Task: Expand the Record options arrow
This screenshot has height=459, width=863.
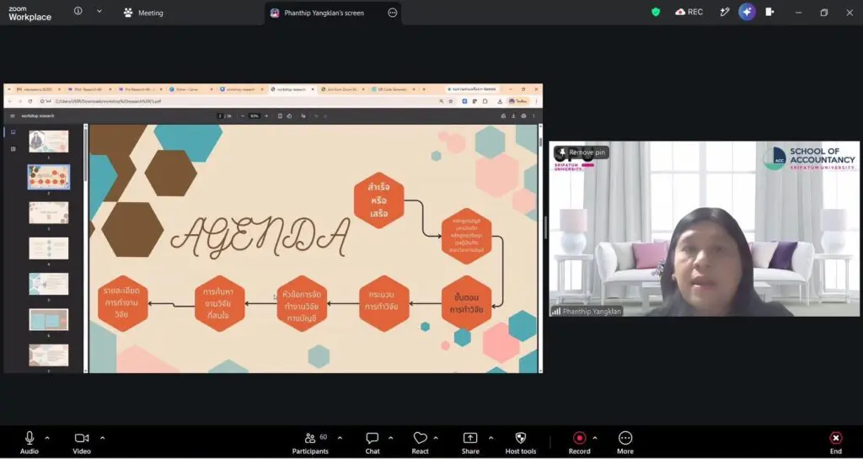Action: tap(594, 438)
